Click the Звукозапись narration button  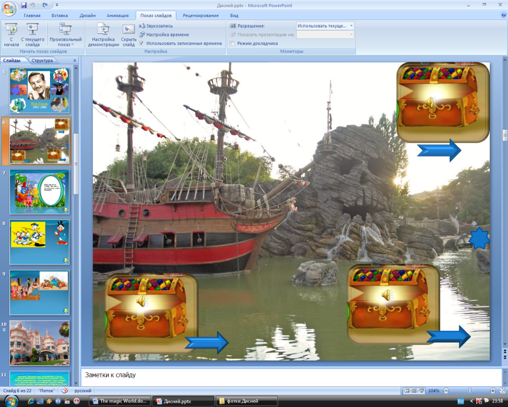[x=156, y=26]
